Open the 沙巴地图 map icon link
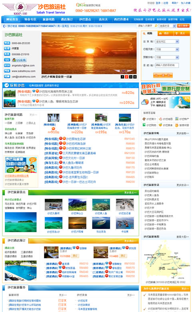The height and width of the screenshot is (312, 192). click(x=166, y=119)
